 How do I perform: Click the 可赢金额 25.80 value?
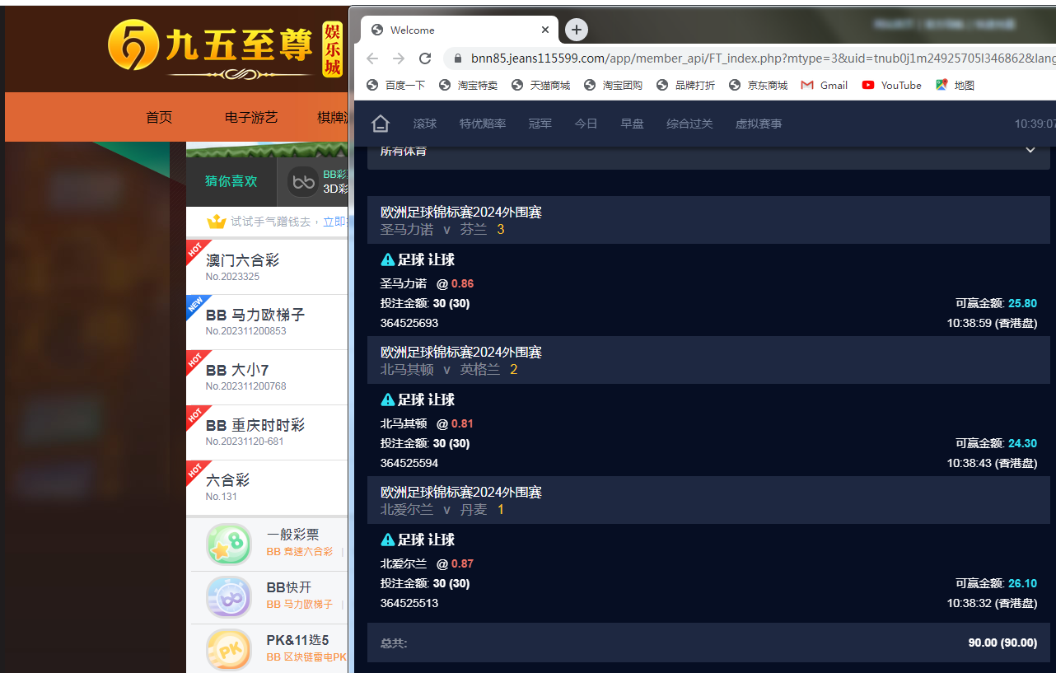pyautogui.click(x=1022, y=303)
